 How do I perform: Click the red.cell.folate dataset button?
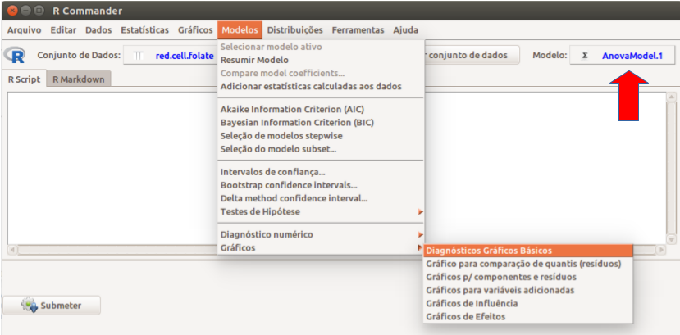[171, 56]
